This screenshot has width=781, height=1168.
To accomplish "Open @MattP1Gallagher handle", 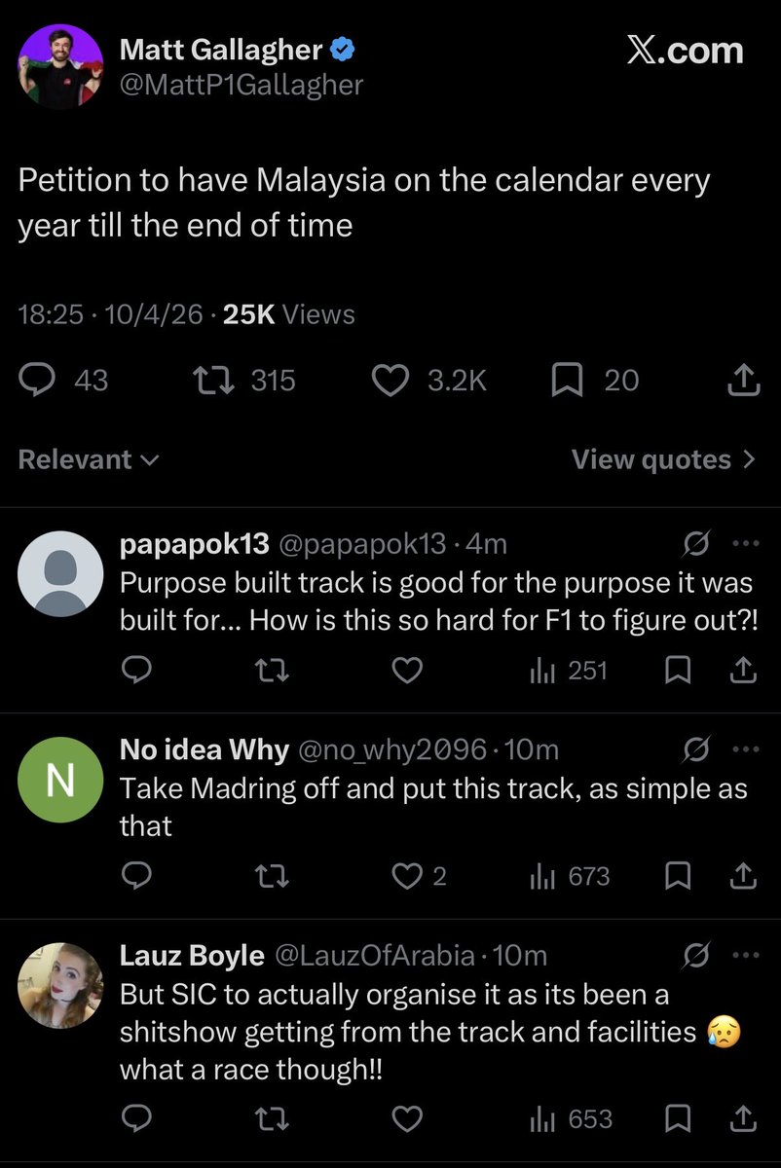I will [241, 85].
